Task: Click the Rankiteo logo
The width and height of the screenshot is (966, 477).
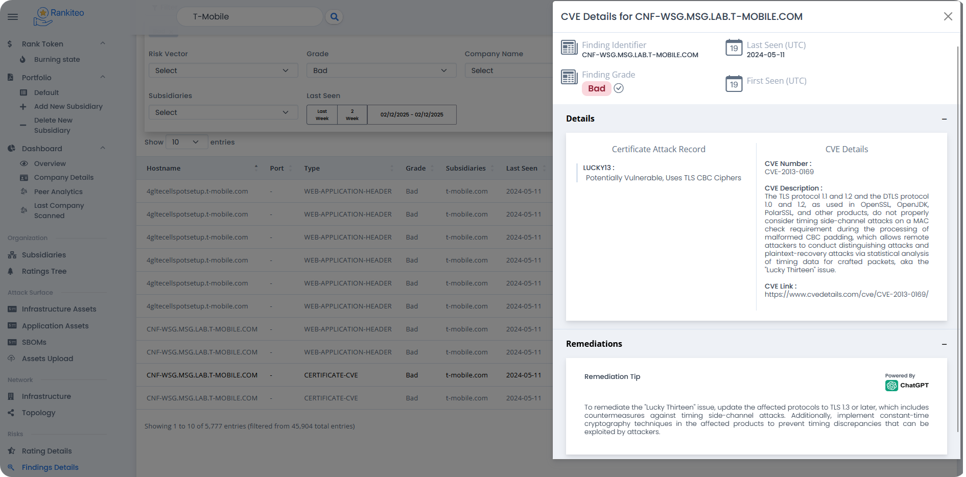Action: tap(59, 16)
